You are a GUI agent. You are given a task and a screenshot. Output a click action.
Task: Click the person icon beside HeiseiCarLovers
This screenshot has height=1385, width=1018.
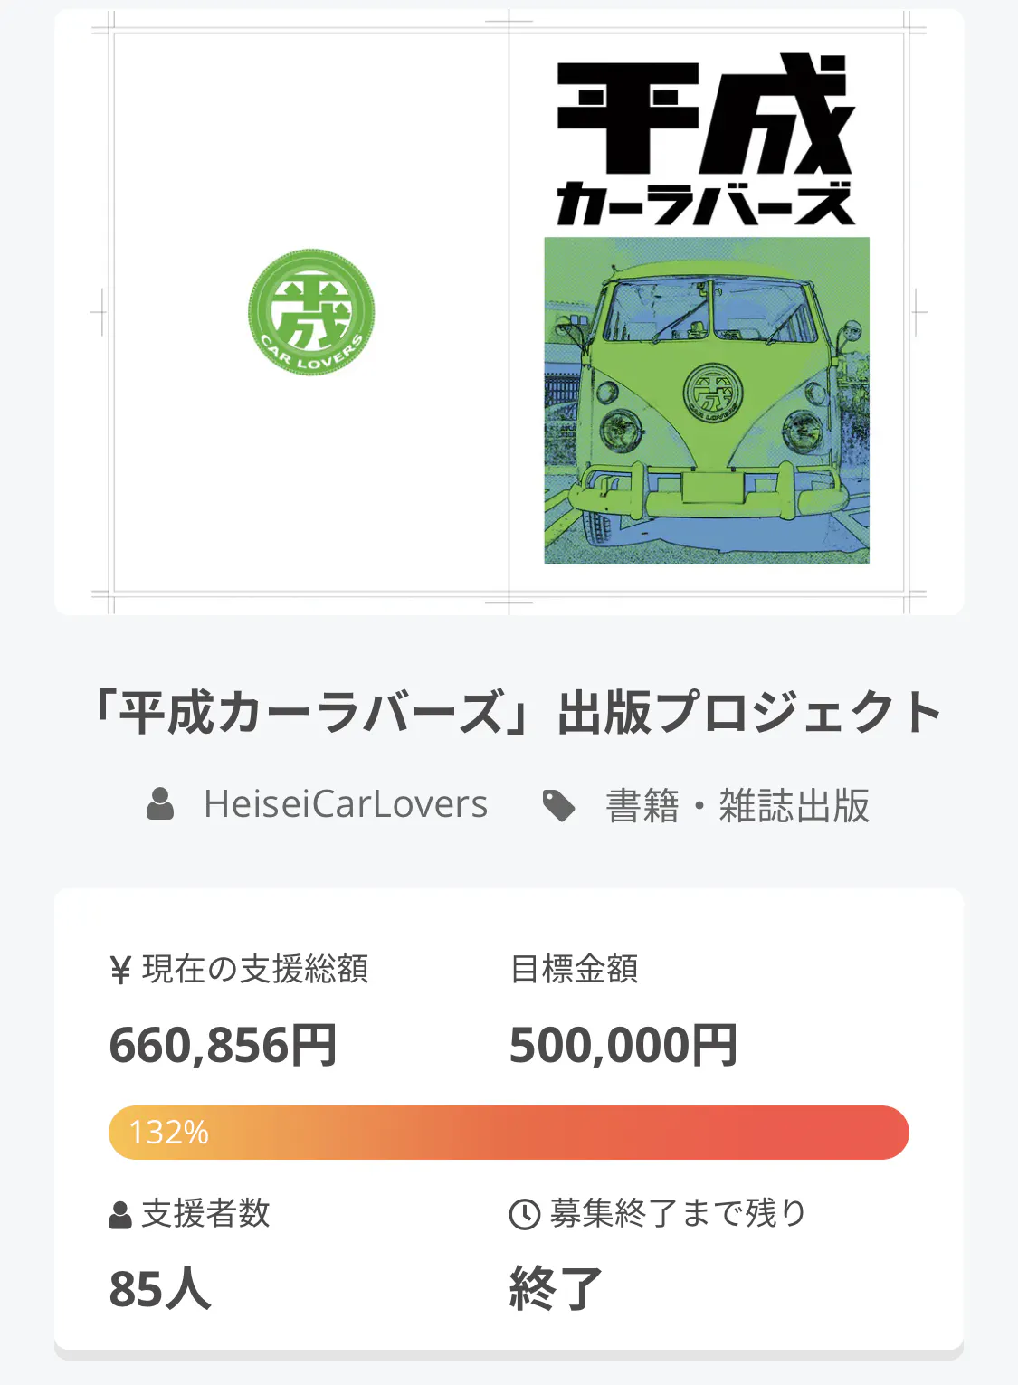coord(160,804)
